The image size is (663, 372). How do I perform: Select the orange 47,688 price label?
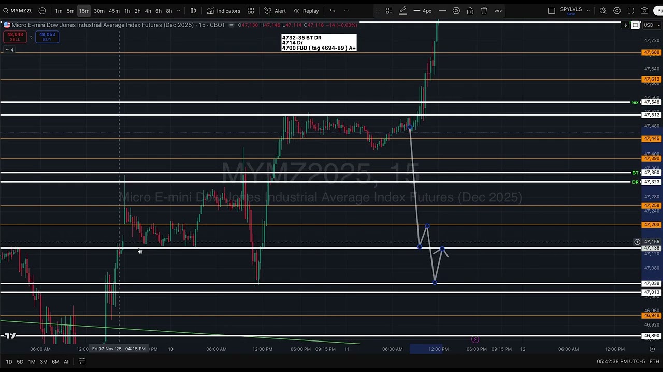tap(651, 52)
